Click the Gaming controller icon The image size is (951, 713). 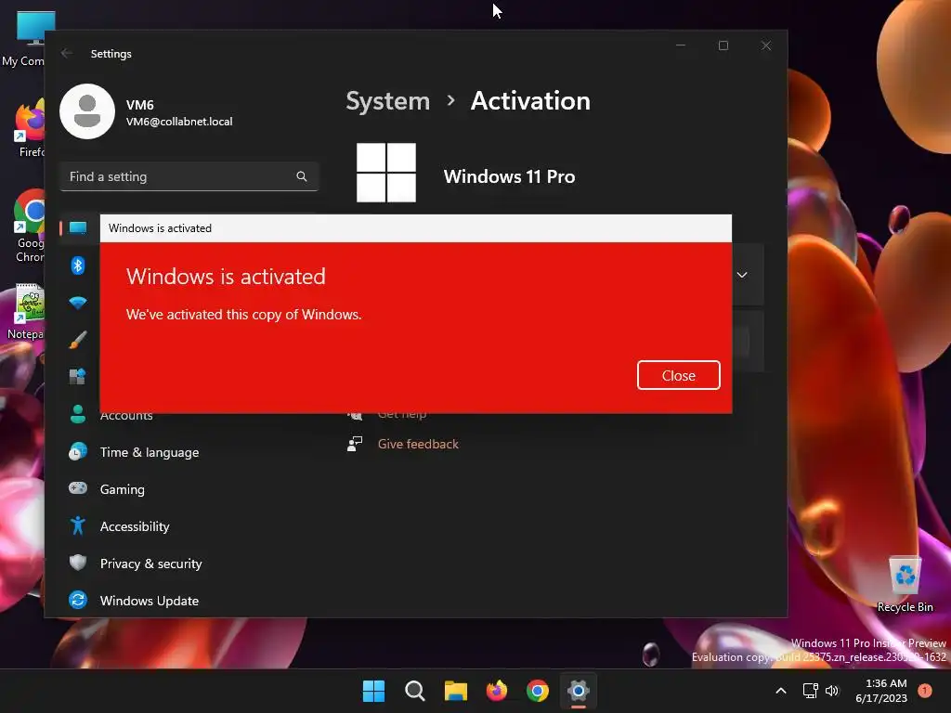click(78, 488)
